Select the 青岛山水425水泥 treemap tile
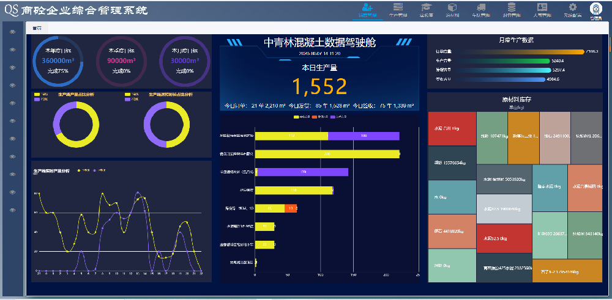 504,268
